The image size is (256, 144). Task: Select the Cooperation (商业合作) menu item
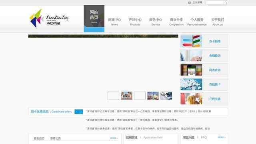(176, 22)
